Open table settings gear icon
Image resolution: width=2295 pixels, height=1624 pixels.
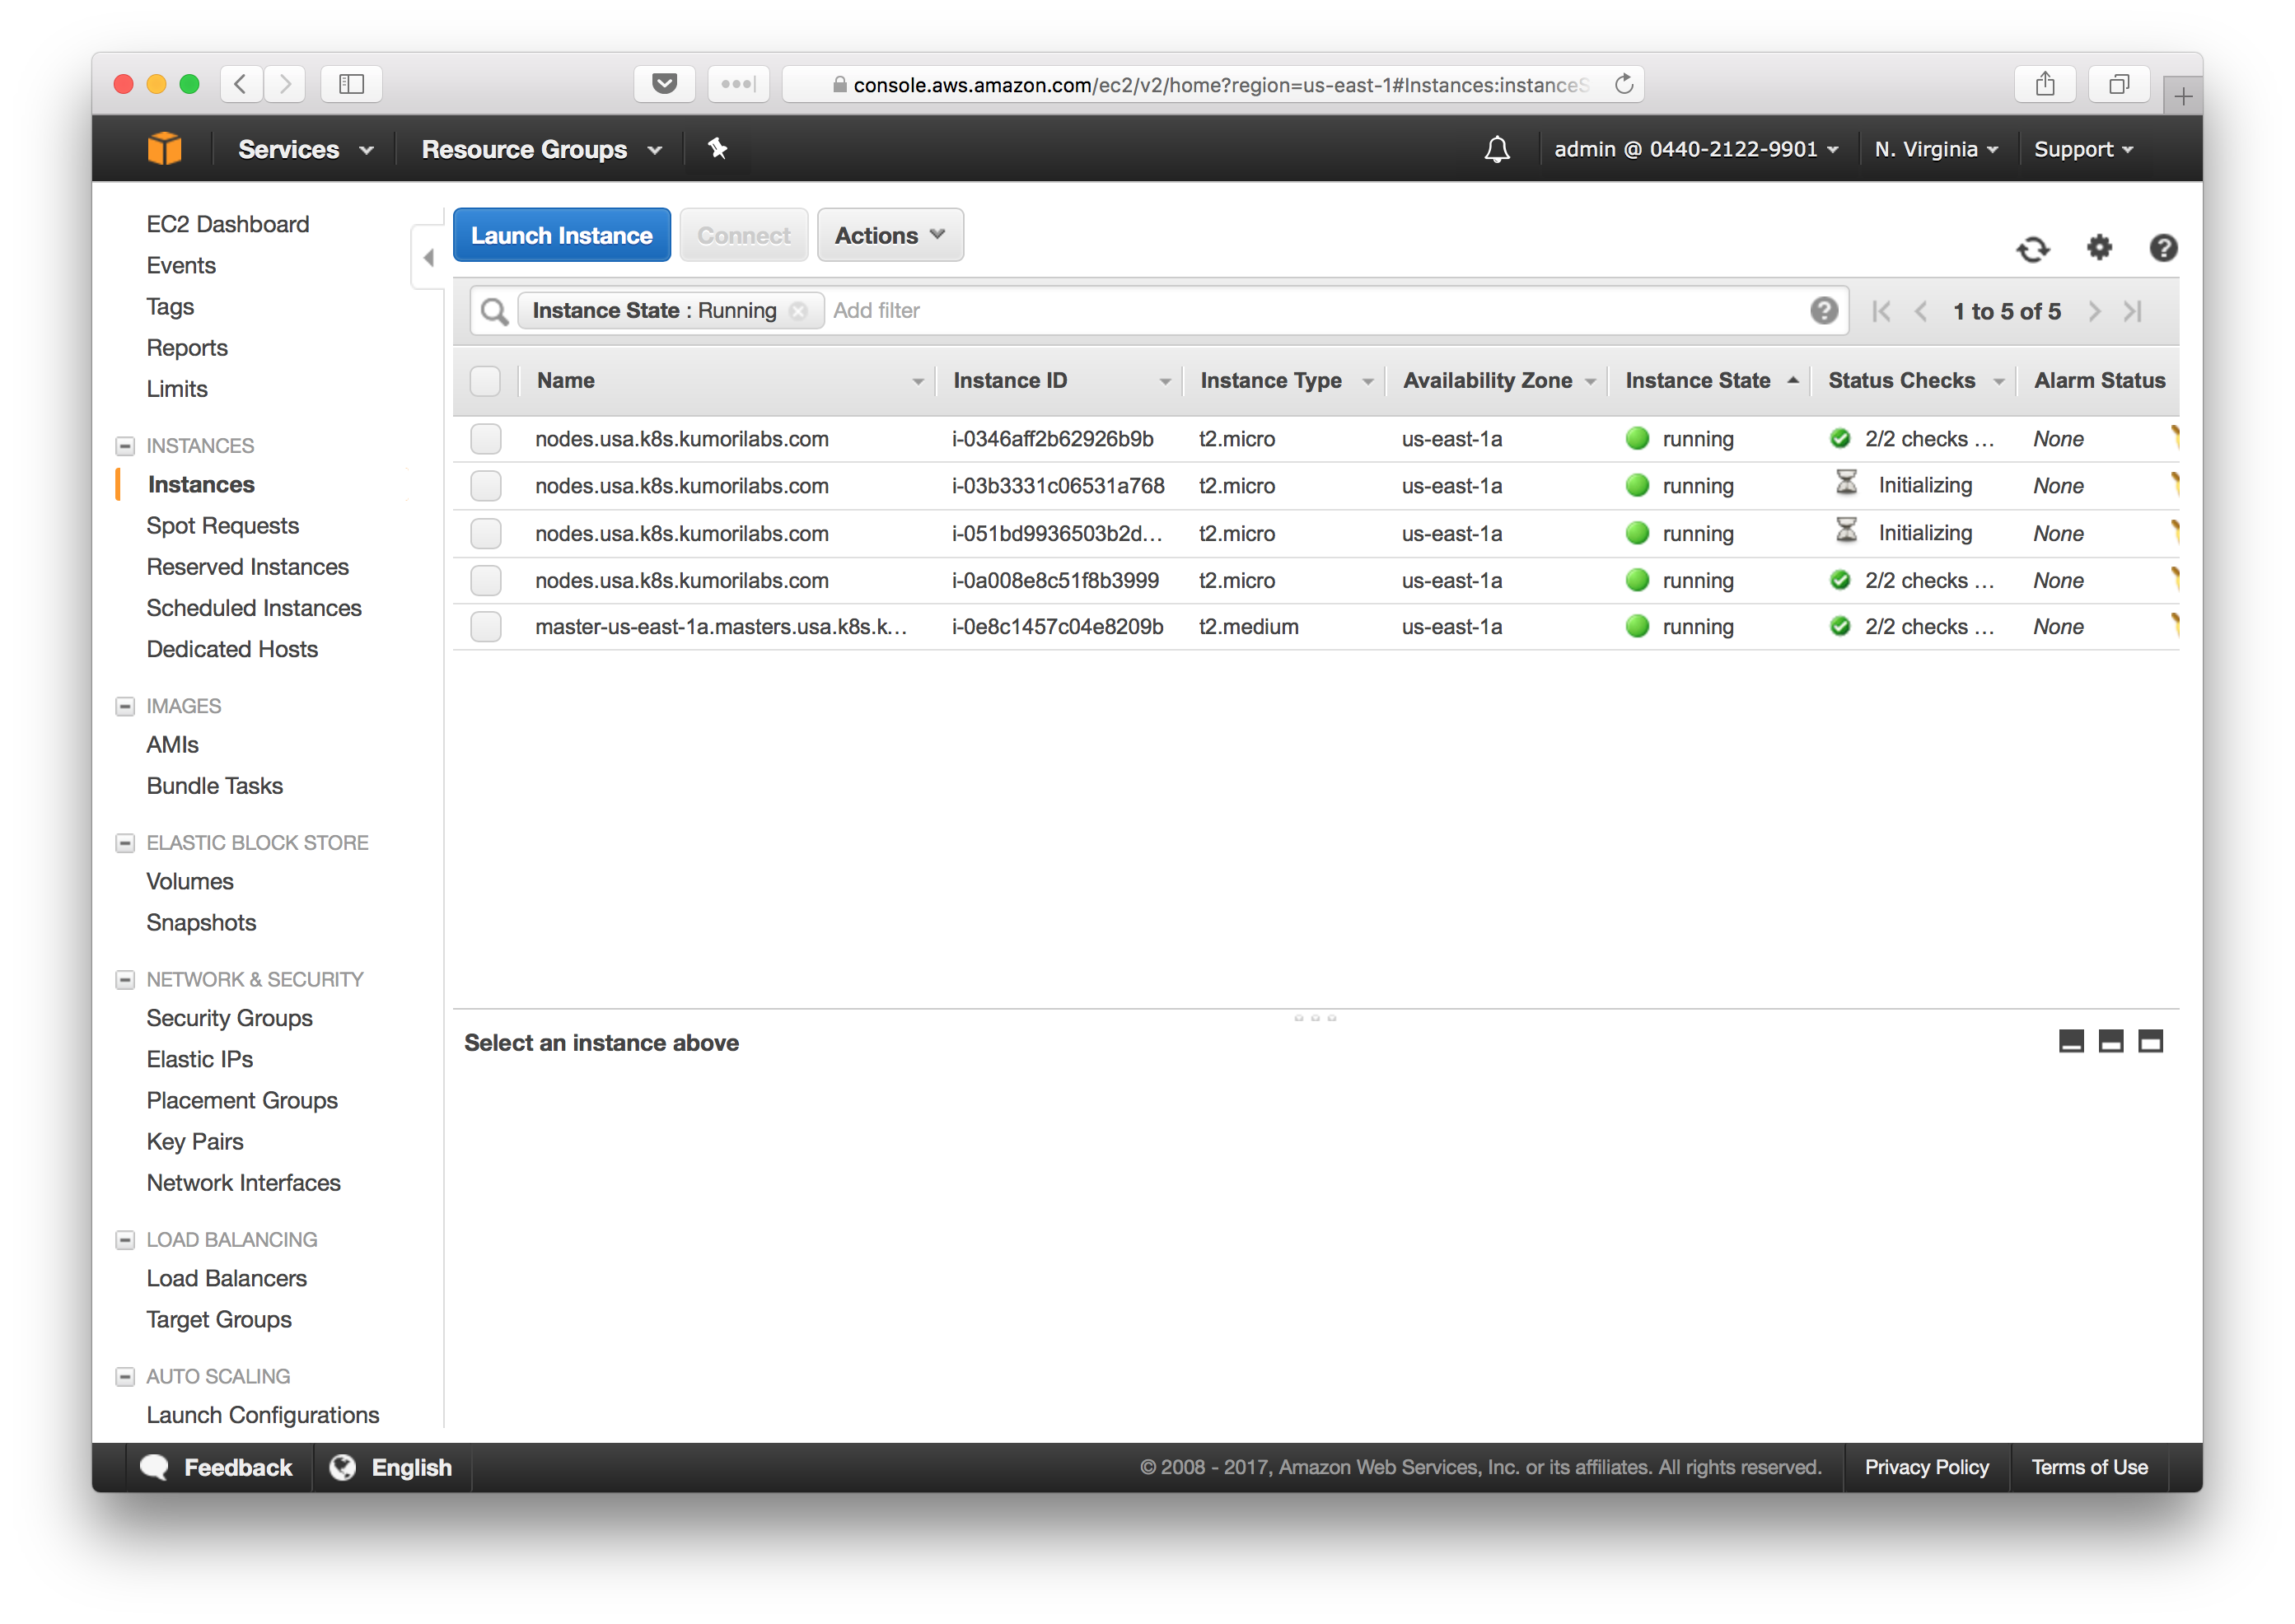coord(2098,247)
